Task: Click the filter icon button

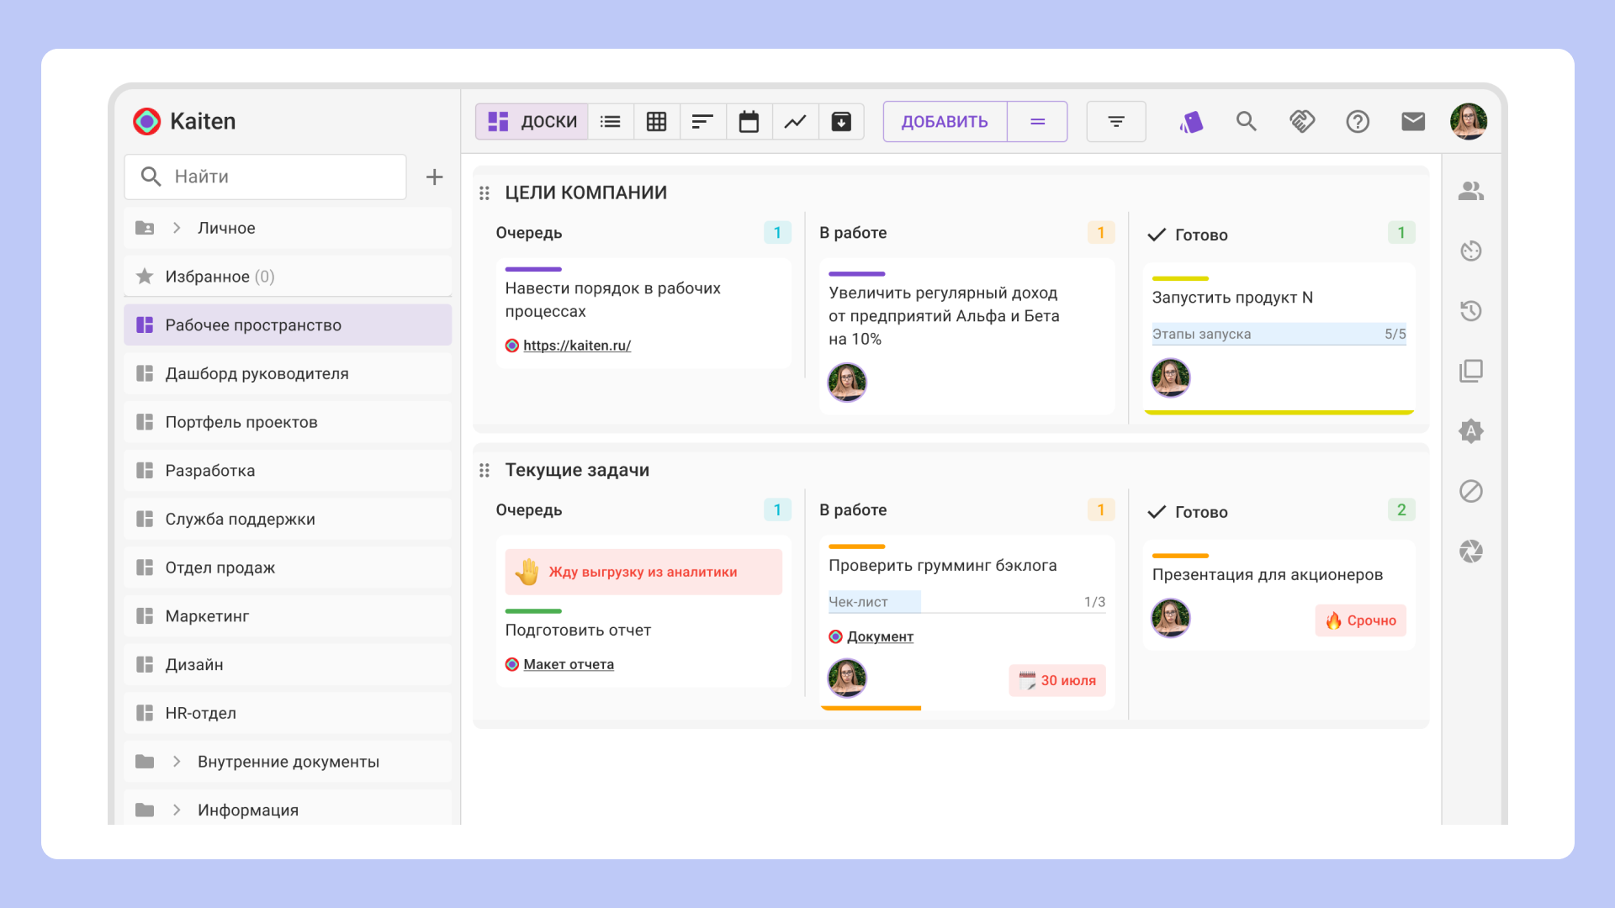Action: pyautogui.click(x=1115, y=122)
